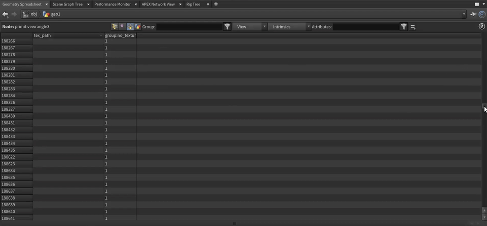Open the network path history dropdown
This screenshot has width=487, height=226.
coord(464,14)
